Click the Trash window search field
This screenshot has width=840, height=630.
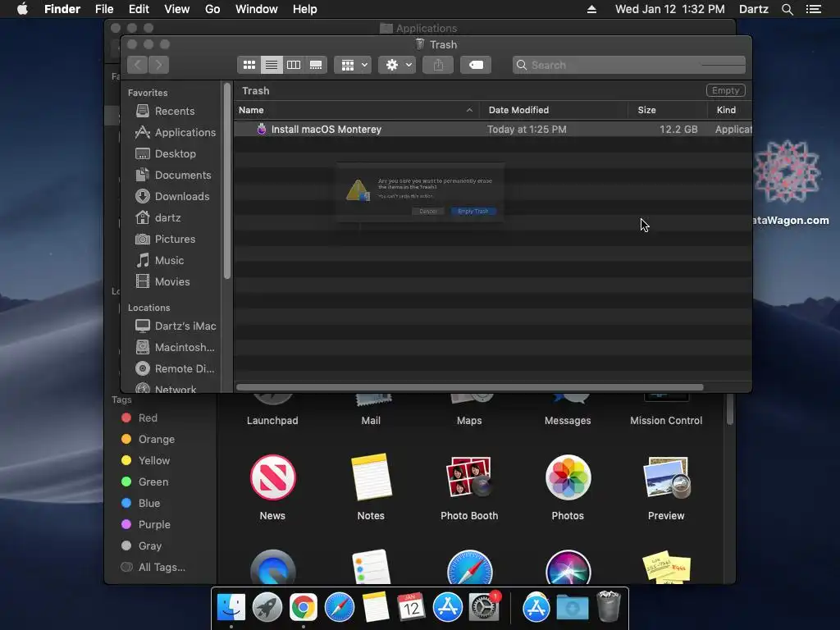[x=629, y=65]
